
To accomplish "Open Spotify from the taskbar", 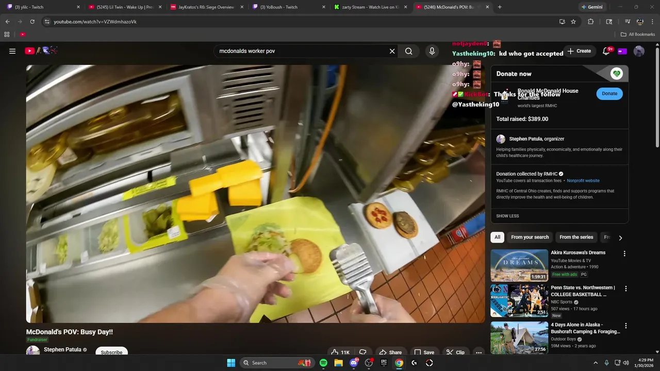I will coord(323,363).
